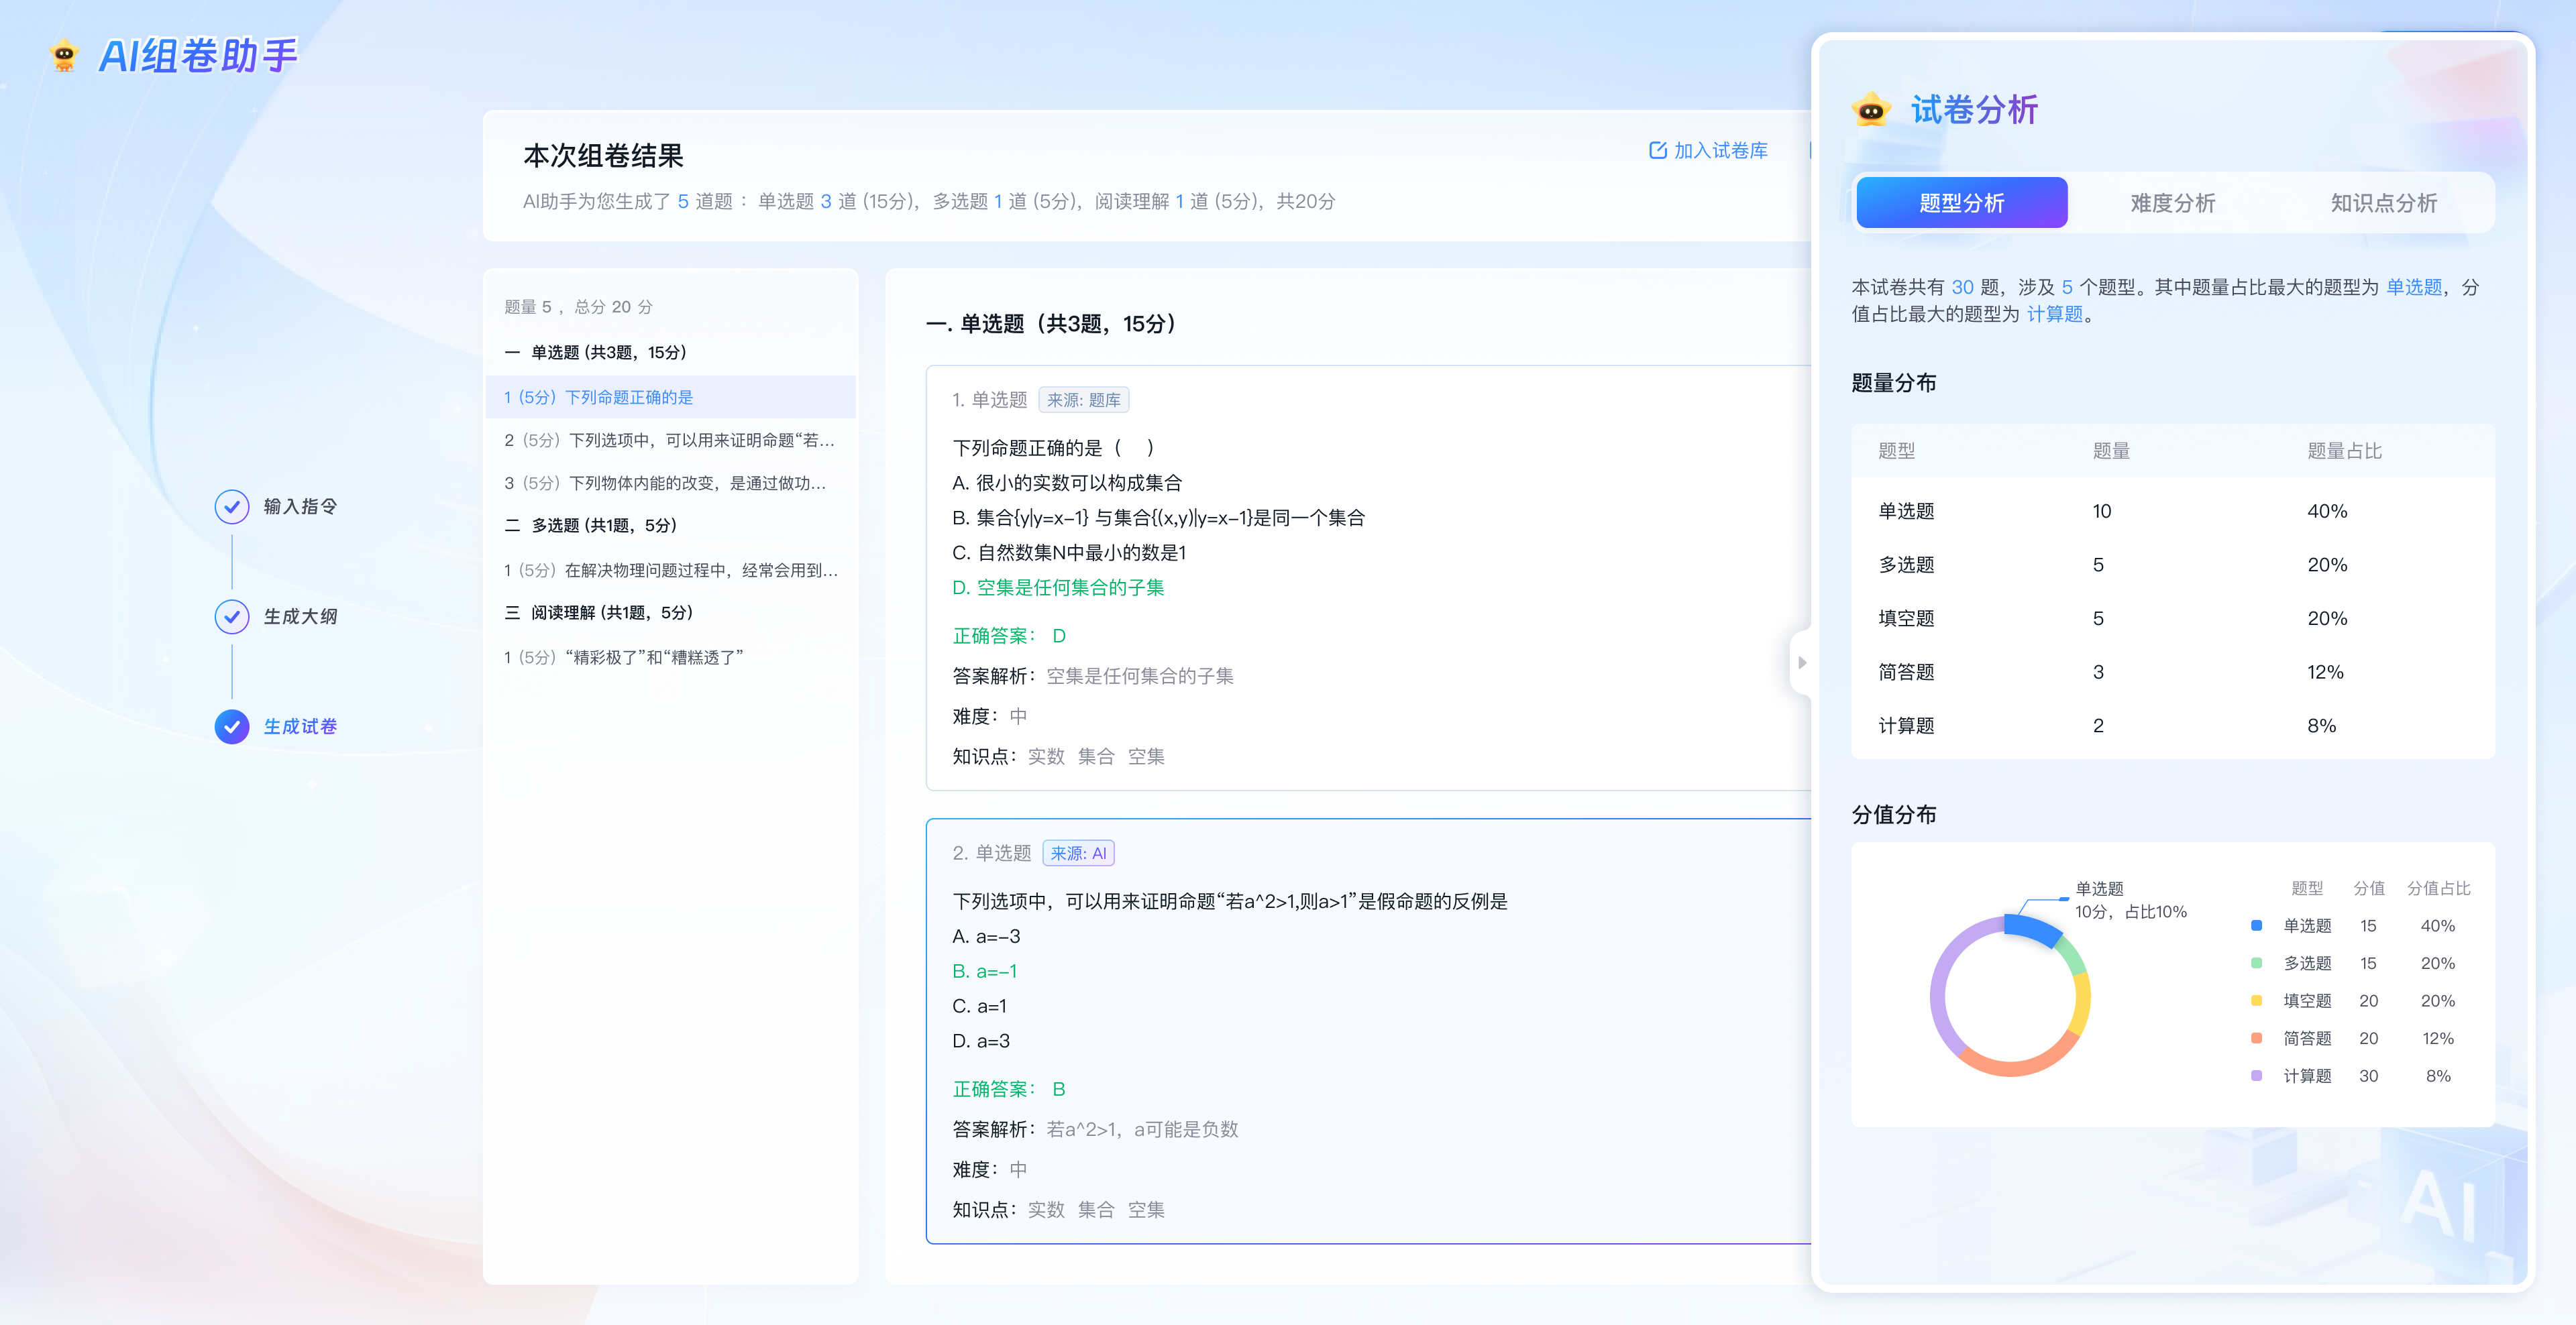This screenshot has height=1325, width=2576.
Task: Collapse the analysis panel with arrow handle
Action: click(1801, 662)
